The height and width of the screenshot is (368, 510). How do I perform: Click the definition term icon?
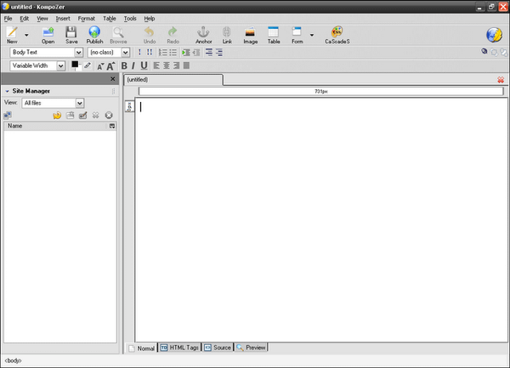209,53
